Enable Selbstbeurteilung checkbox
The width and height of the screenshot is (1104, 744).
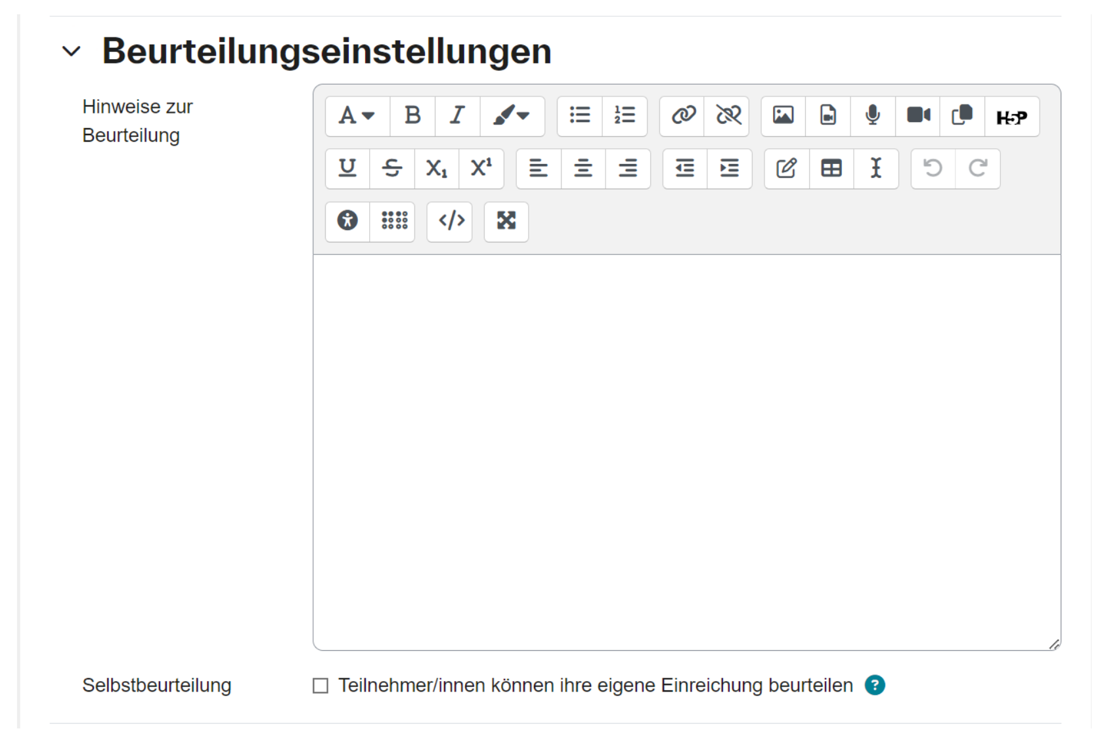320,685
